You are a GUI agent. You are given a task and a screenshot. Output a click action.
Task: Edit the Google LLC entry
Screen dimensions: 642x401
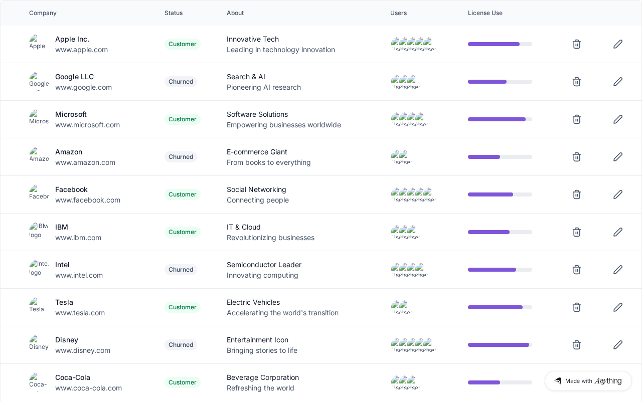[618, 82]
